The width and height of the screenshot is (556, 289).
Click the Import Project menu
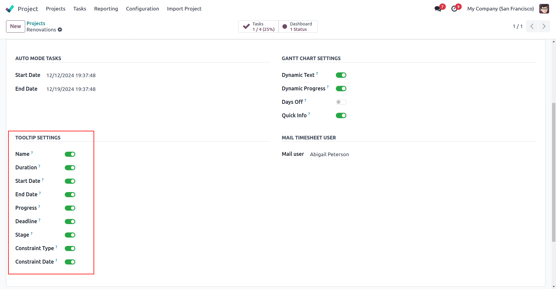pos(184,9)
